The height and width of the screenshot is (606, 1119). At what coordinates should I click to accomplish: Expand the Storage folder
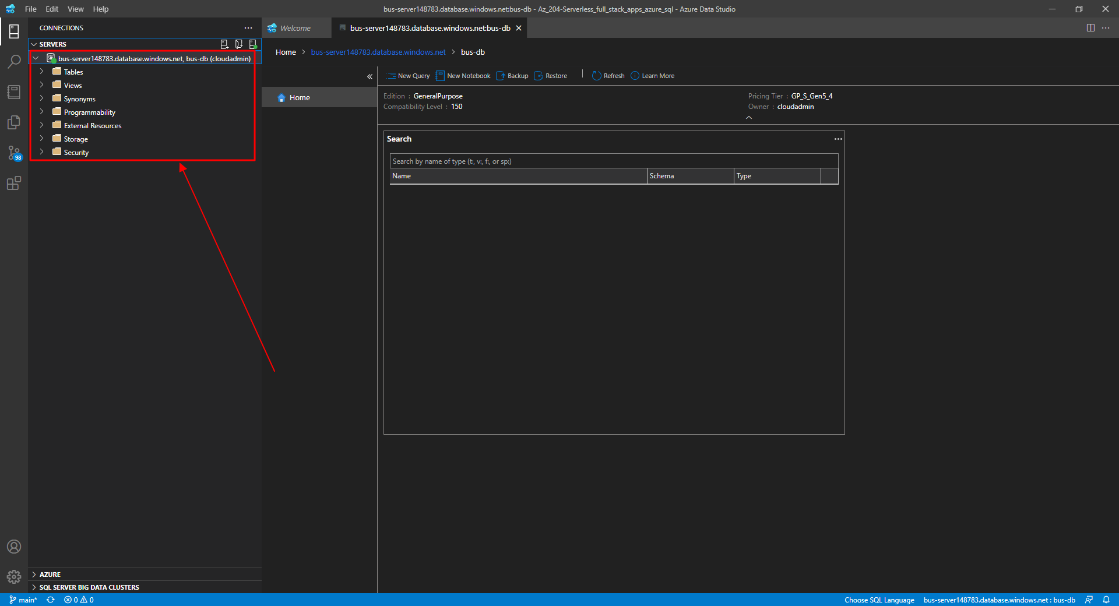[41, 139]
